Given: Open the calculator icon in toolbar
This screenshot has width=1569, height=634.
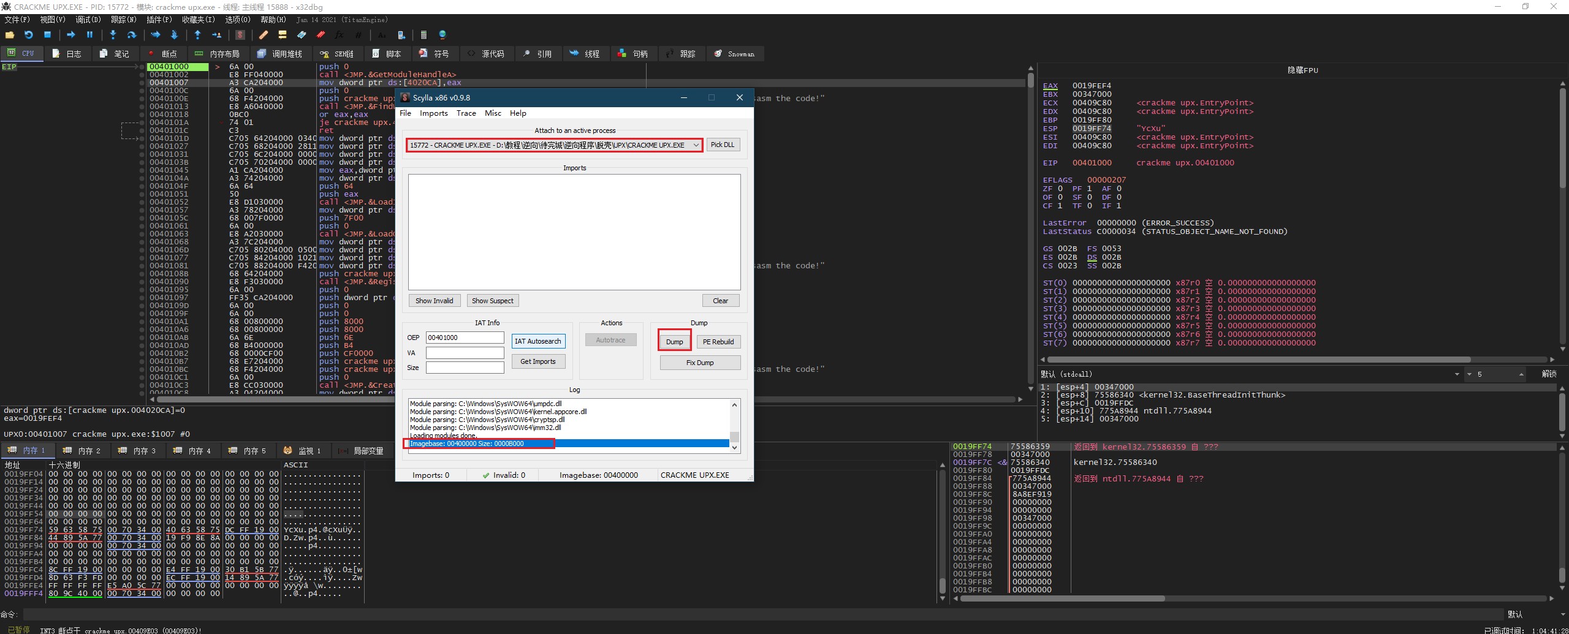Looking at the screenshot, I should tap(423, 35).
